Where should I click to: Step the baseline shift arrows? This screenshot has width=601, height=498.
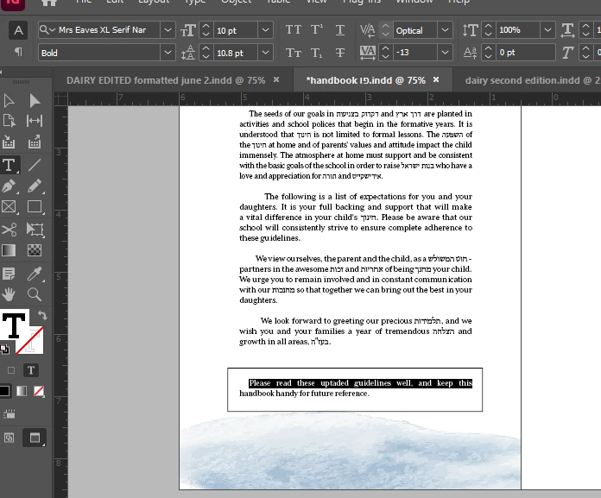click(489, 53)
